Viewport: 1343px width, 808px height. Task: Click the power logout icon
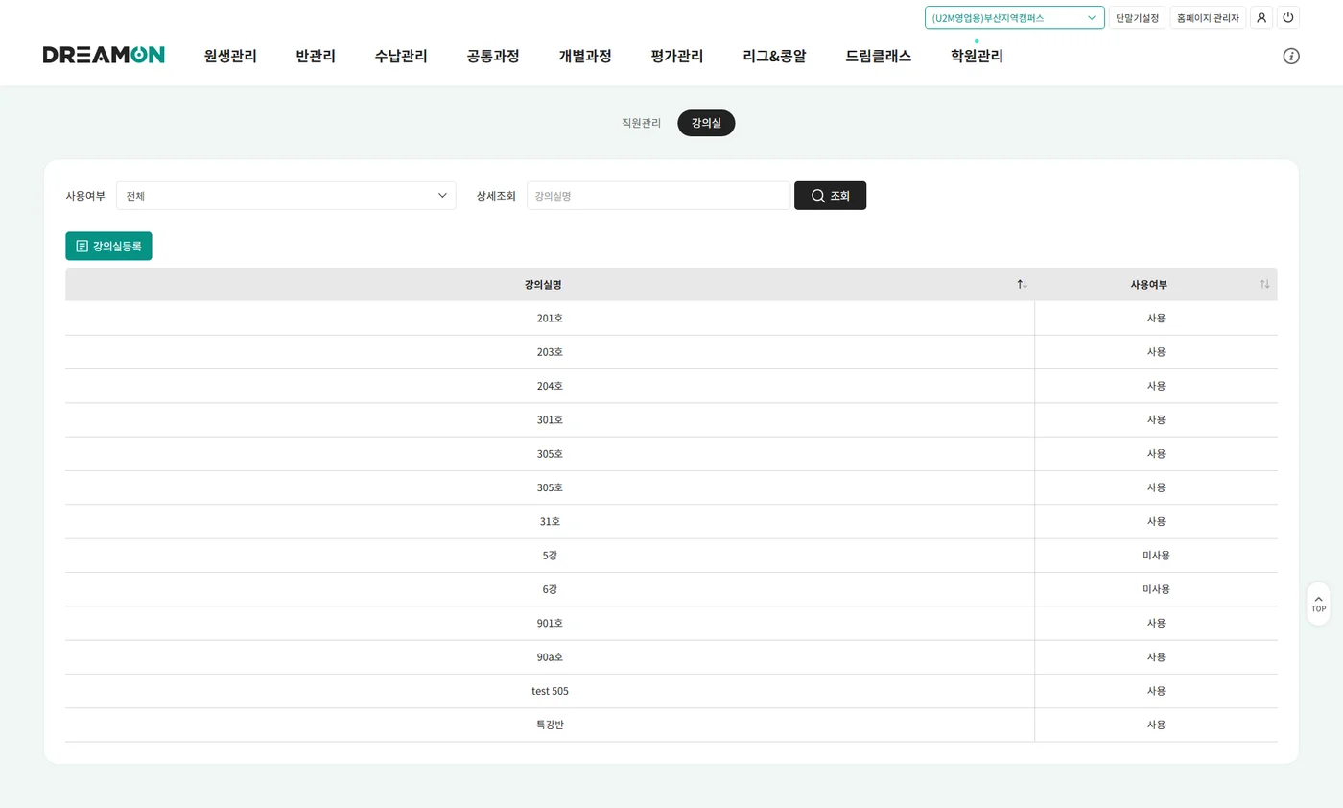(1288, 17)
